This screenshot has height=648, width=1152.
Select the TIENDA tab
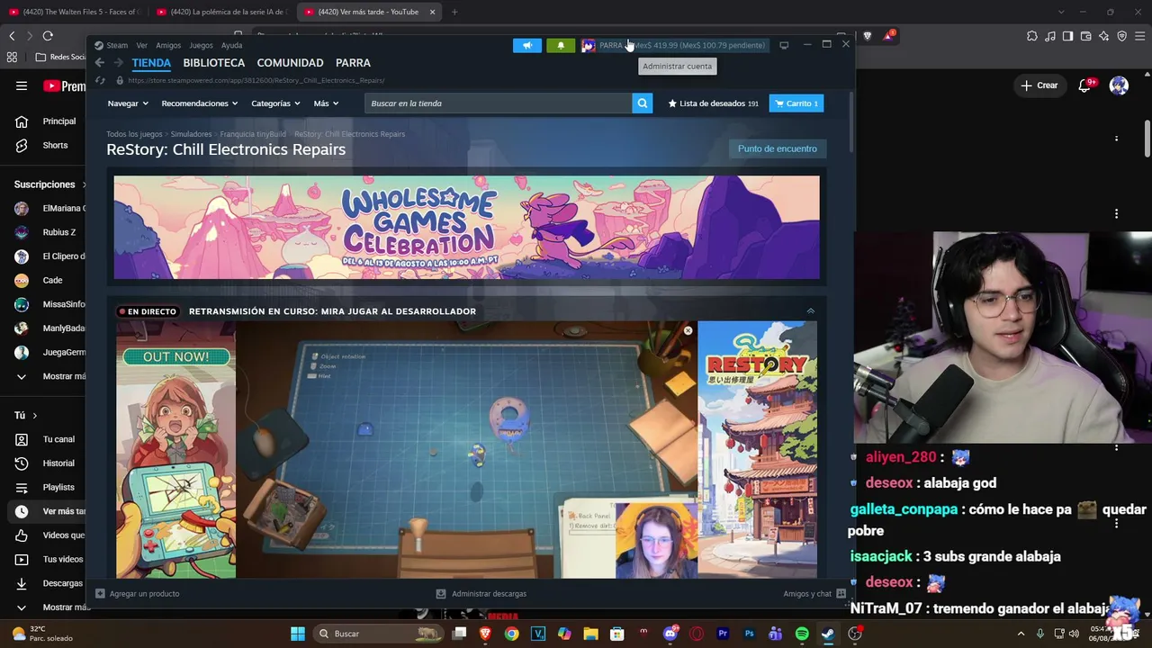click(151, 63)
